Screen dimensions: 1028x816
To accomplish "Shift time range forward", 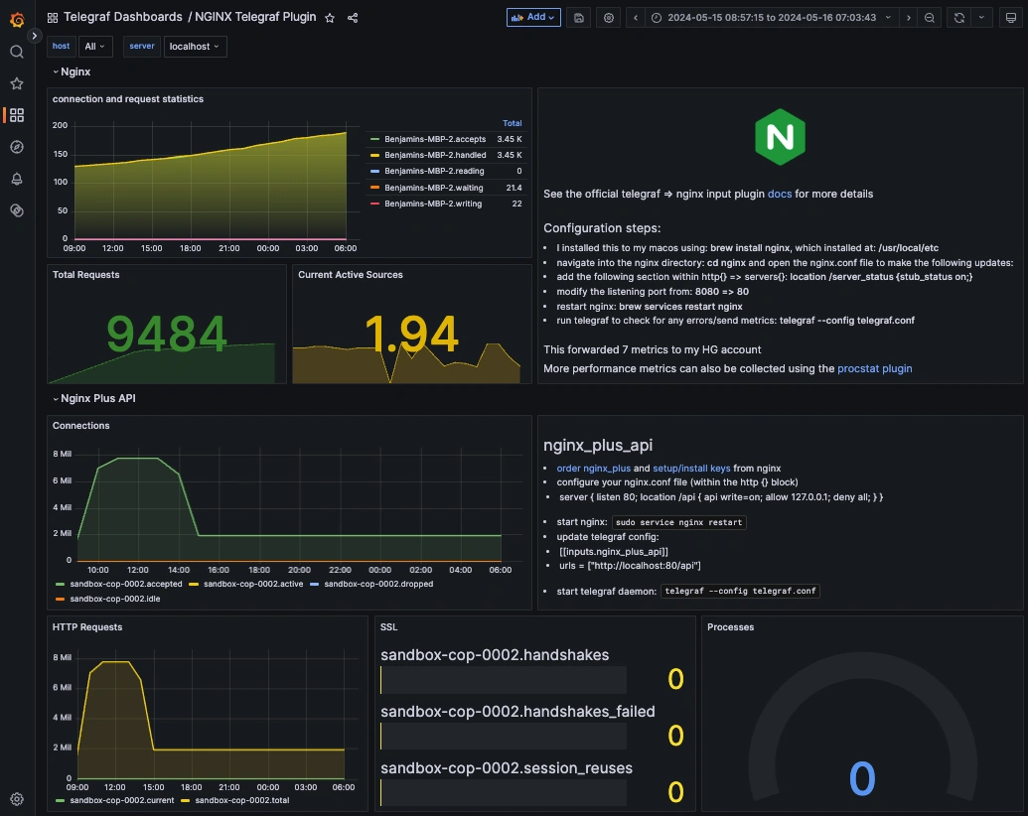I will click(x=908, y=18).
